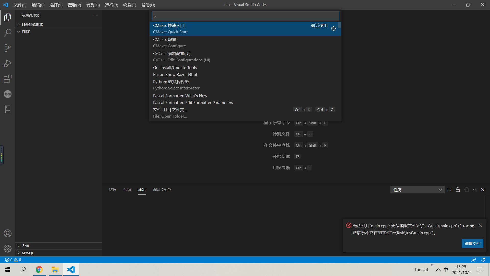The image size is (490, 276).
Task: Click the gear beside CMake: Quick Start entry
Action: click(x=333, y=29)
